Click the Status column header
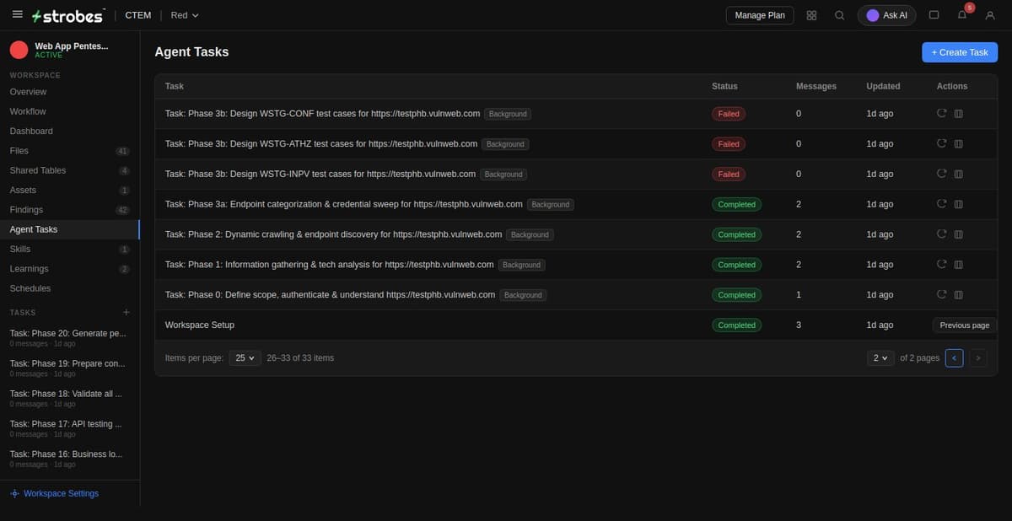This screenshot has width=1012, height=521. (x=724, y=86)
